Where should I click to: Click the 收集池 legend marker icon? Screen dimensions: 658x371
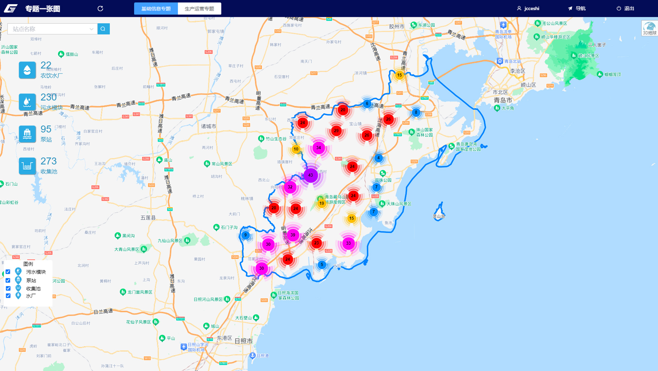pos(18,288)
